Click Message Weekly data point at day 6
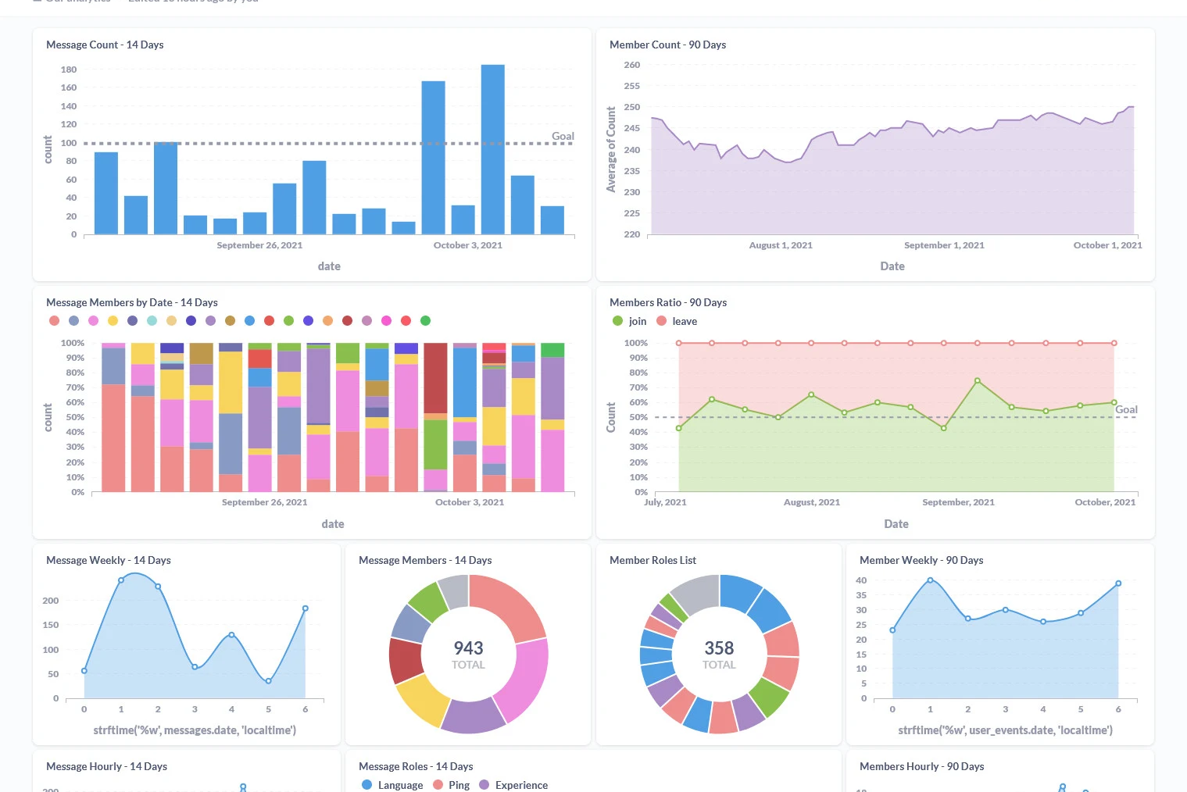The image size is (1187, 792). (x=306, y=608)
